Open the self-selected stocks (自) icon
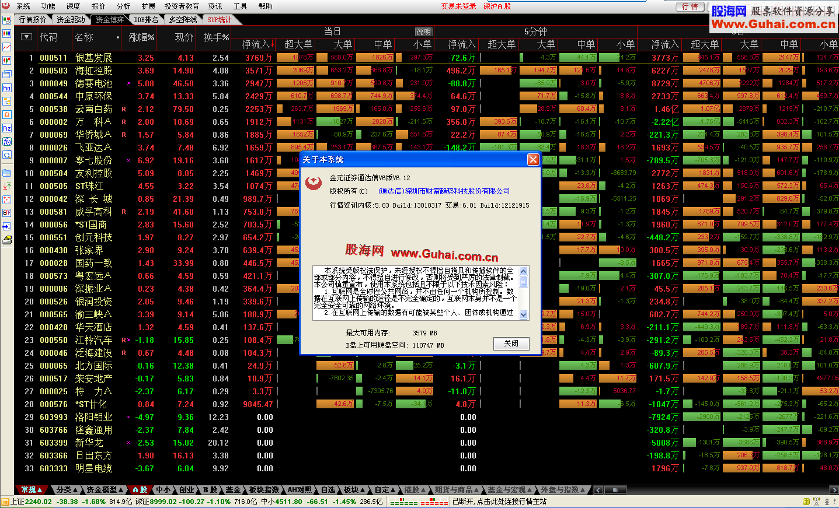This screenshot has height=508, width=839. point(7,114)
